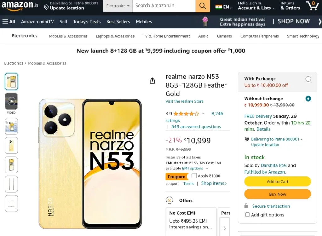Expand the EMI options chevron

pyautogui.click(x=207, y=169)
